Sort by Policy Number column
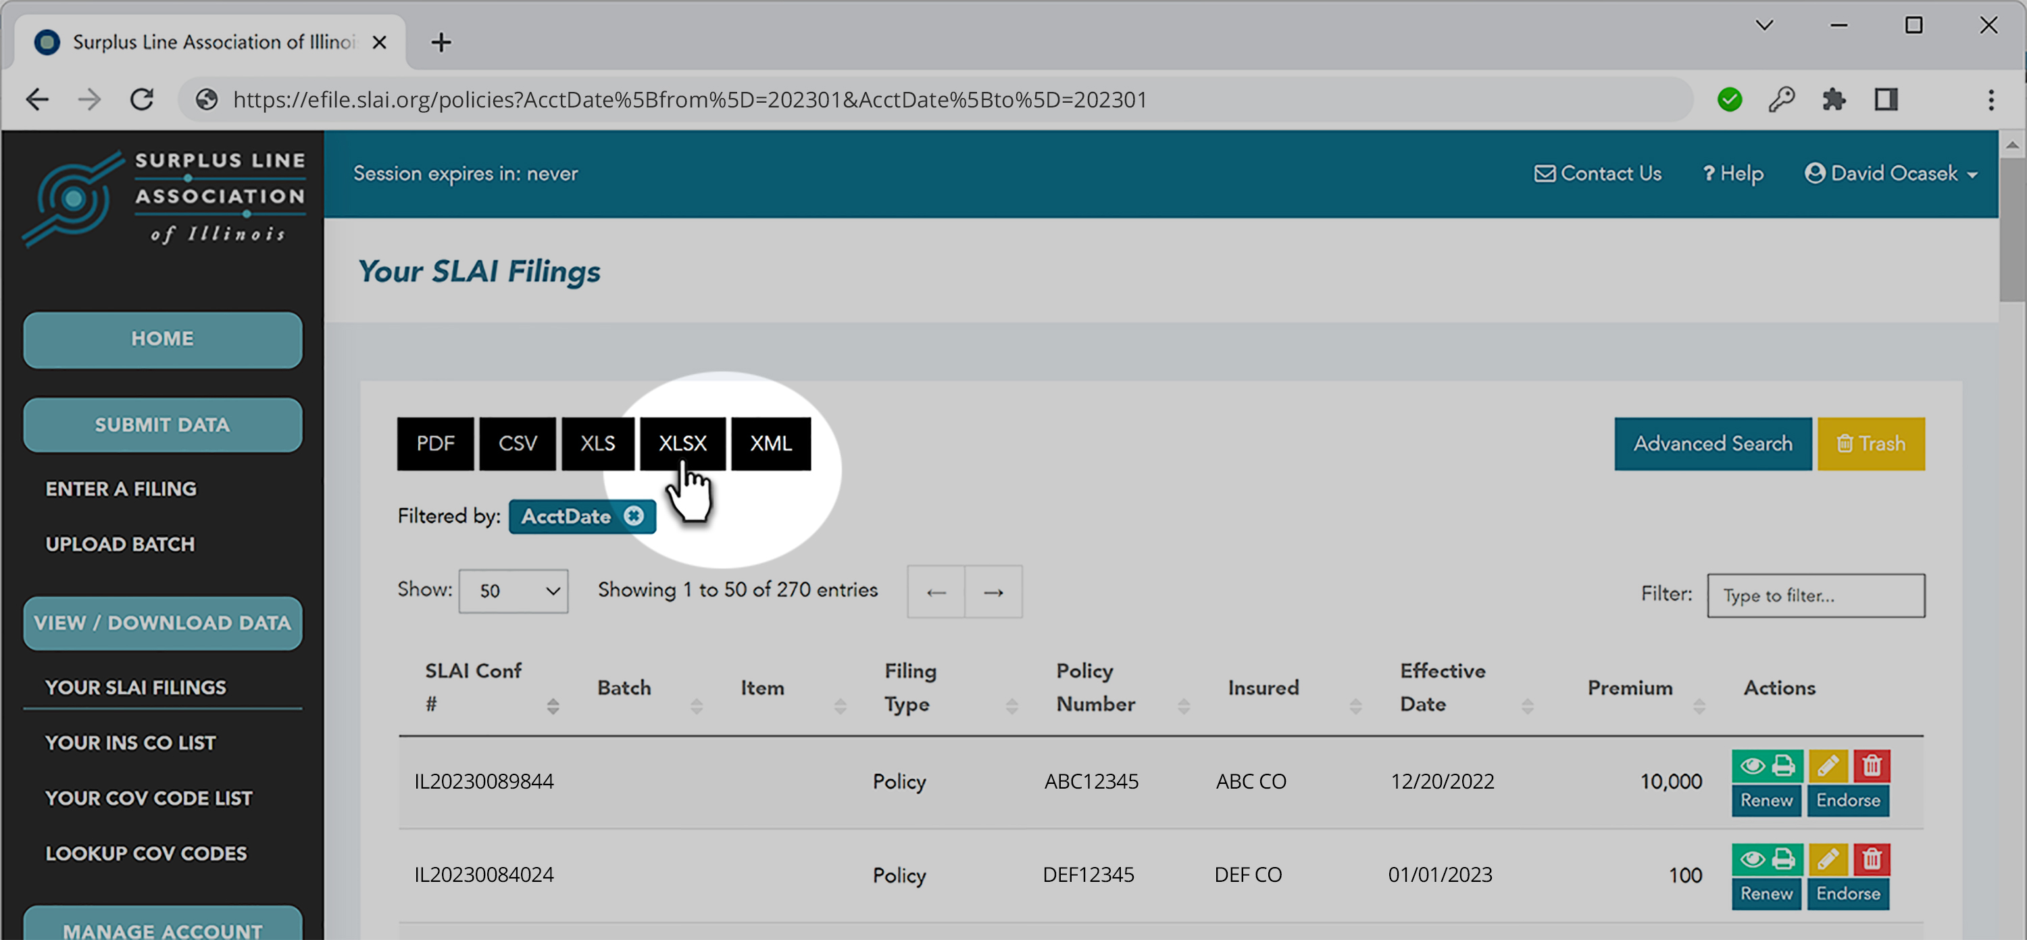Image resolution: width=2027 pixels, height=940 pixels. pyautogui.click(x=1184, y=706)
